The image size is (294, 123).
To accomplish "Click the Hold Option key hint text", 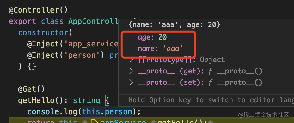I will pyautogui.click(x=211, y=100).
